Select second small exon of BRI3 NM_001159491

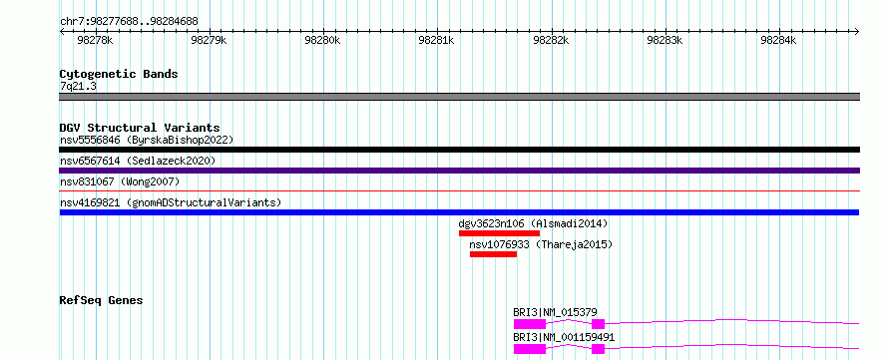pyautogui.click(x=598, y=349)
